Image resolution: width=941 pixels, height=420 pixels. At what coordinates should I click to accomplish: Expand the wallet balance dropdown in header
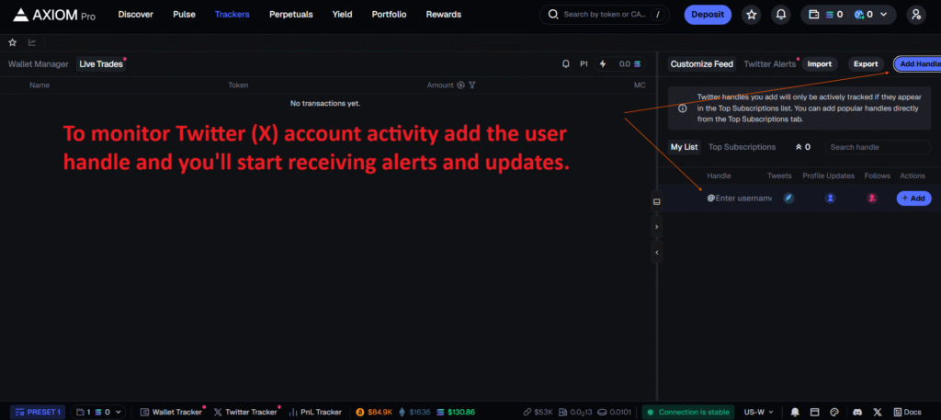[x=848, y=15]
